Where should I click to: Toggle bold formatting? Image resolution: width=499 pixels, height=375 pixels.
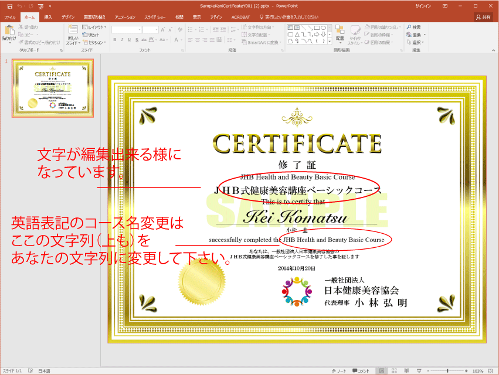(114, 40)
